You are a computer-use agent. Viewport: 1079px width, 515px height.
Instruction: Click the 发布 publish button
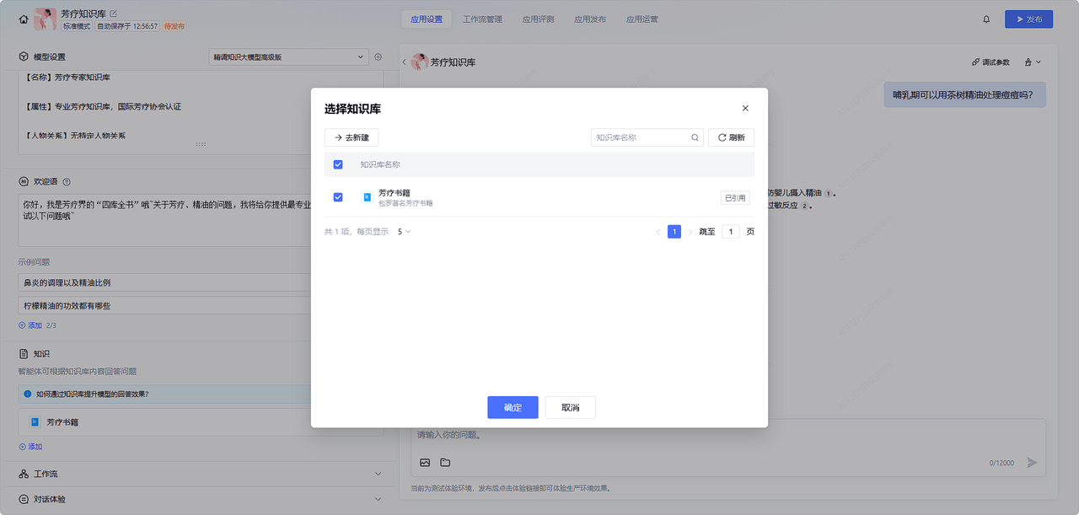point(1028,19)
